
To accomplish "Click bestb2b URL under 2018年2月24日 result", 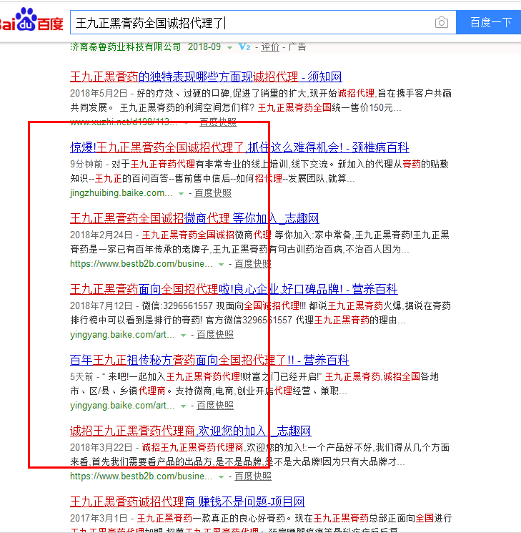I will [142, 264].
